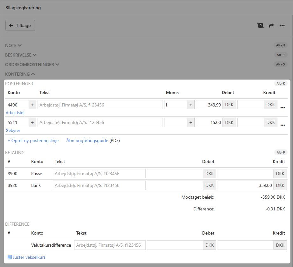Open three-dot menu for the Arbejdstøj posting line
Image resolution: width=293 pixels, height=267 pixels.
pos(283,108)
